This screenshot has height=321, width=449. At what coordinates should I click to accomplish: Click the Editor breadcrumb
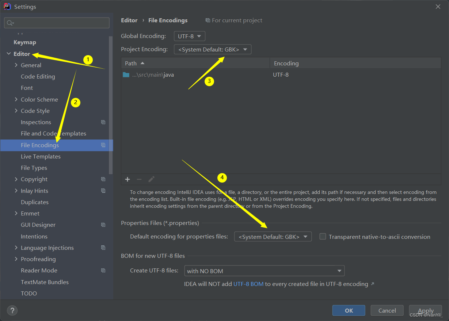click(129, 20)
